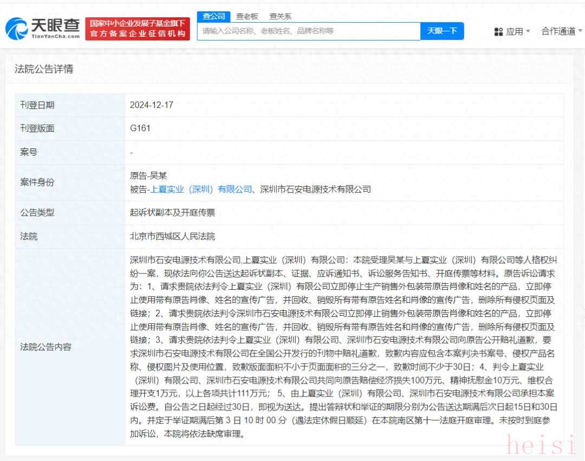Screen dimensions: 585x461
Task: Click the 应用 grid icon
Action: click(x=498, y=32)
